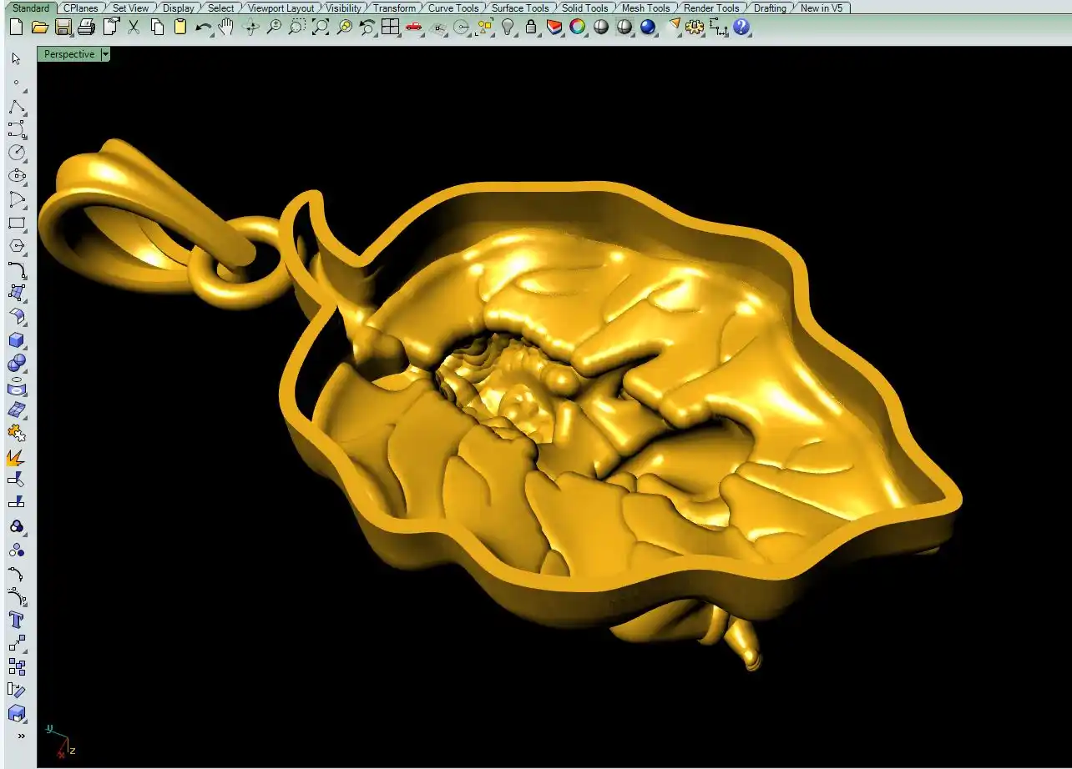
Task: Switch to the Mesh Tools tab
Action: pos(645,8)
